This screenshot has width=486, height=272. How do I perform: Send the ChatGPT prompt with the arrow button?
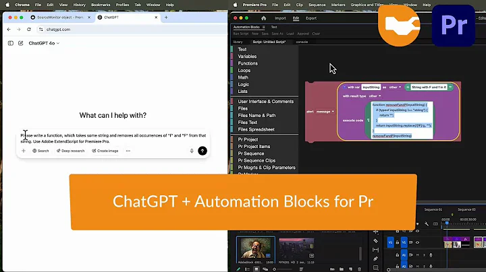coord(202,151)
